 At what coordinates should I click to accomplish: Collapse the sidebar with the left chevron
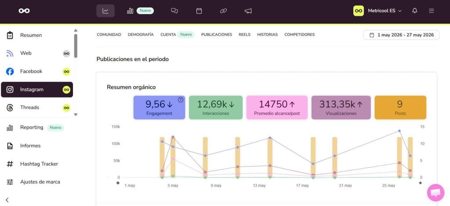(7, 200)
